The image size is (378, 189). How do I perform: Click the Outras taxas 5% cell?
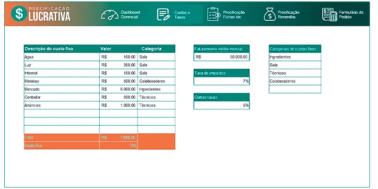point(221,105)
